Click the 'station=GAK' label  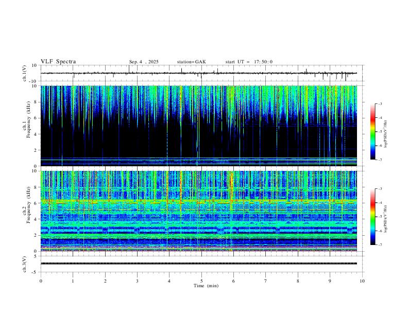[x=192, y=62]
